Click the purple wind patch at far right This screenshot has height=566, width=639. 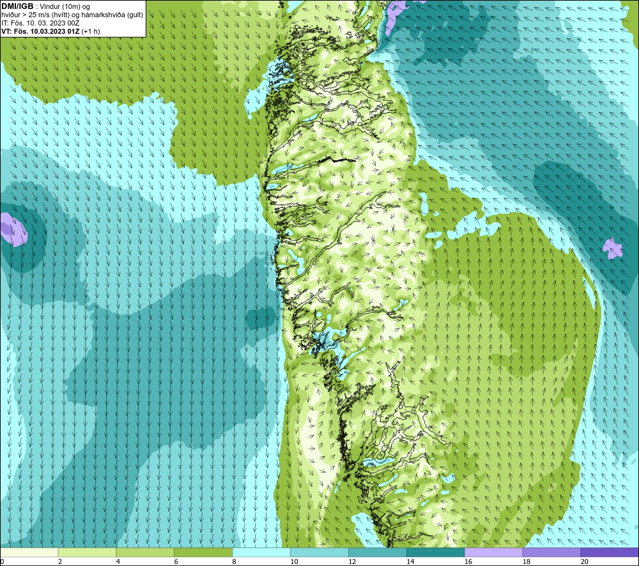coord(613,249)
